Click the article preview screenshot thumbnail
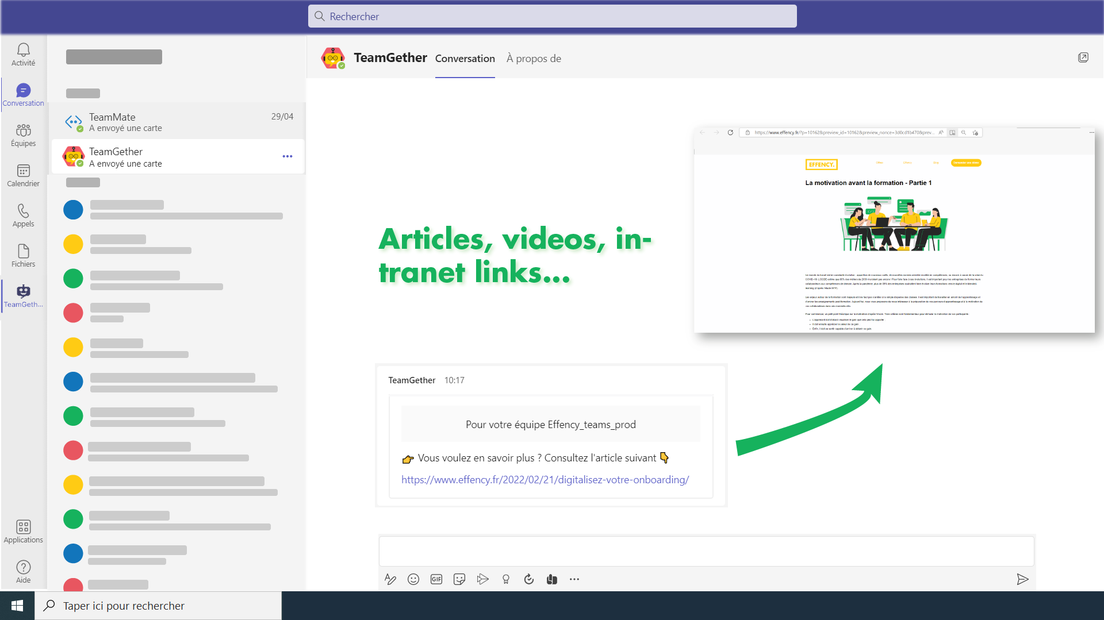The height and width of the screenshot is (620, 1104). [894, 230]
